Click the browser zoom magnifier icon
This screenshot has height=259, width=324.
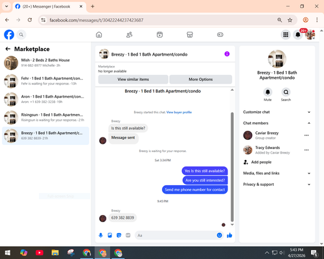click(x=279, y=20)
